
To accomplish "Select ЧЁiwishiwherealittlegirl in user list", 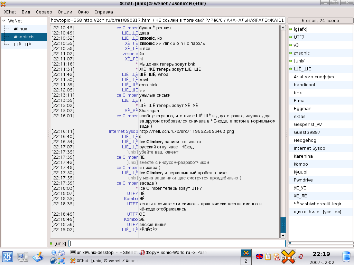I will 320,204.
